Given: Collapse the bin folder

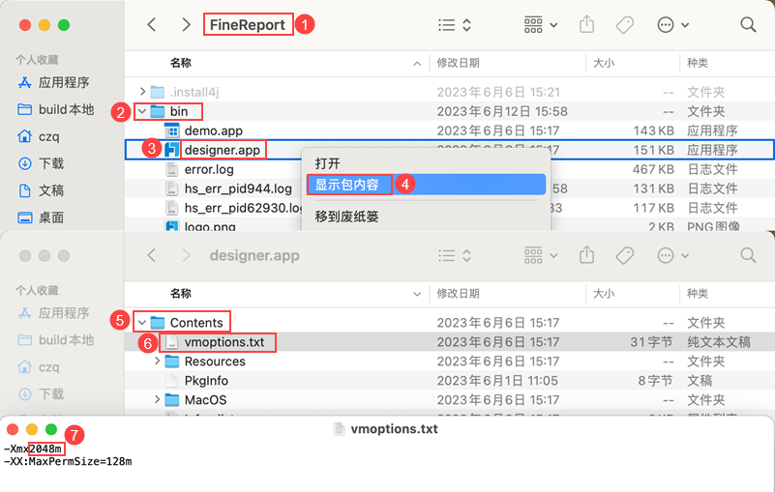Looking at the screenshot, I should click(x=142, y=111).
